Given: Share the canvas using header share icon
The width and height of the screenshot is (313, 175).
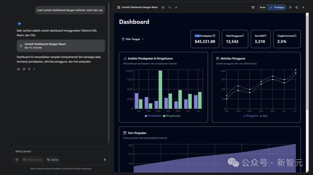Looking at the screenshot, I should pyautogui.click(x=297, y=7).
